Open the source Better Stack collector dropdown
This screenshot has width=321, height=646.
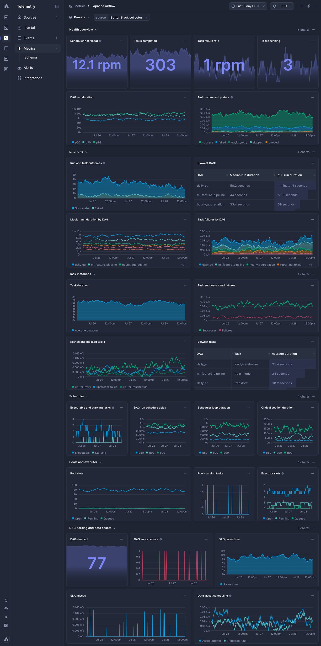coord(122,18)
